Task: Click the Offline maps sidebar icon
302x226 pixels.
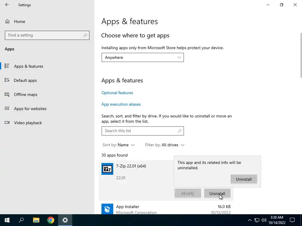Action: (x=7, y=94)
